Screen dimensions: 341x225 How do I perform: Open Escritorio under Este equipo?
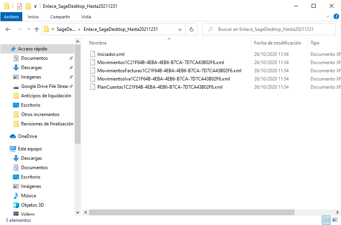31,177
